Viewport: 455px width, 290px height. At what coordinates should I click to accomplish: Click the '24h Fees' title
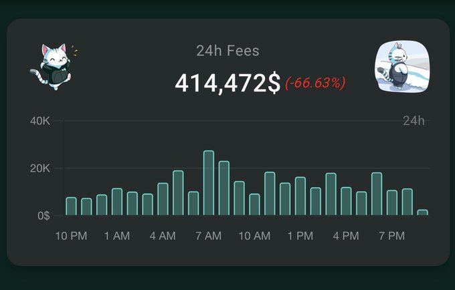click(227, 51)
